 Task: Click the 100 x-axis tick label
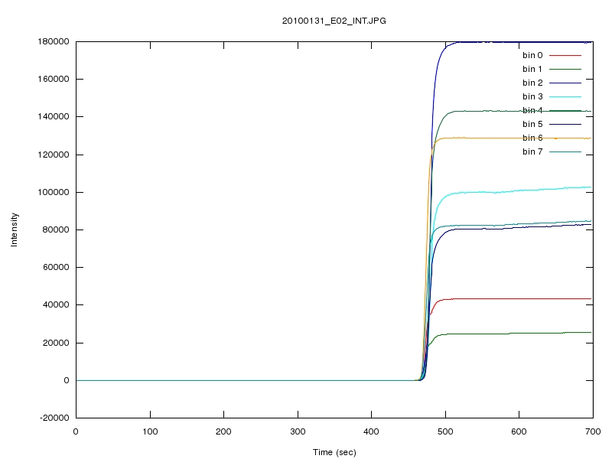coord(150,431)
